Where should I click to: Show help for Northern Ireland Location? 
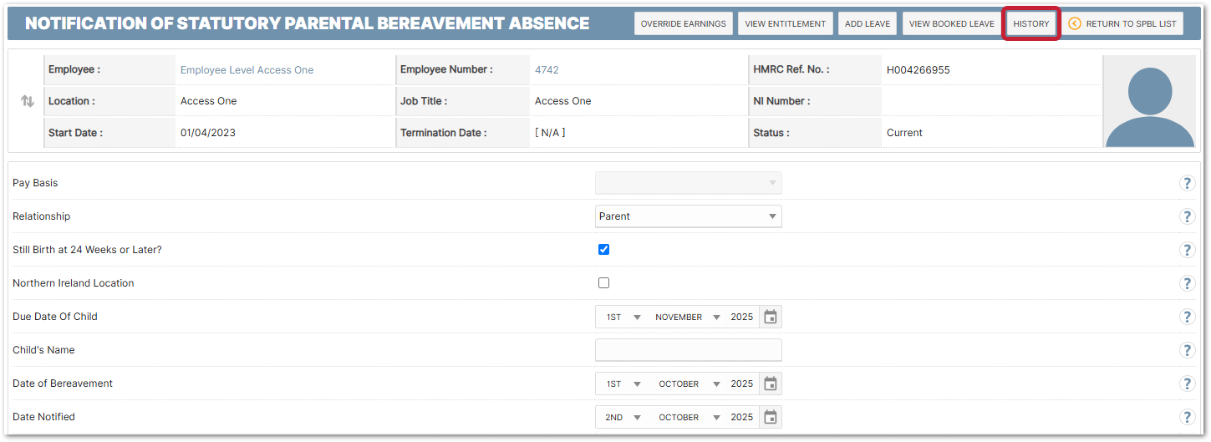tap(1187, 283)
